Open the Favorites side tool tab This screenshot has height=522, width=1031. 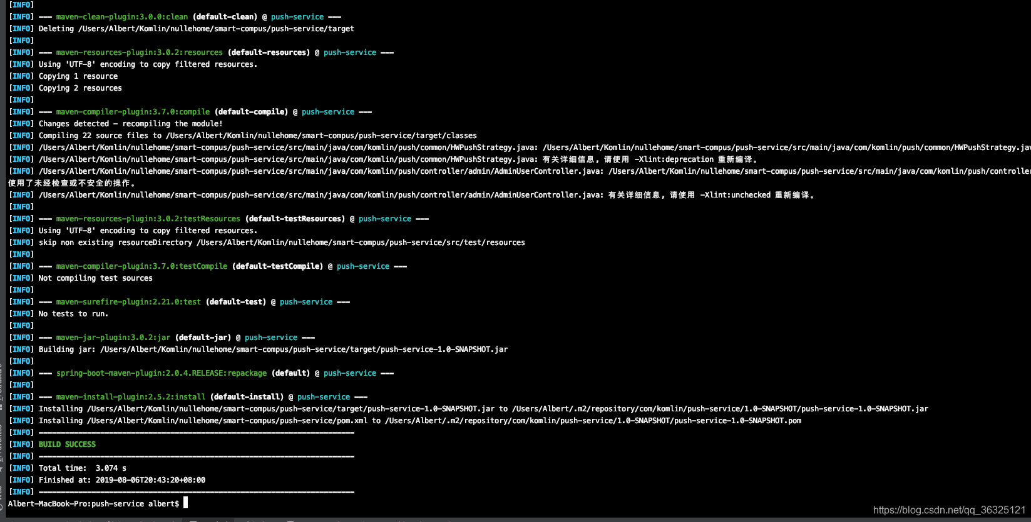pyautogui.click(x=2, y=447)
